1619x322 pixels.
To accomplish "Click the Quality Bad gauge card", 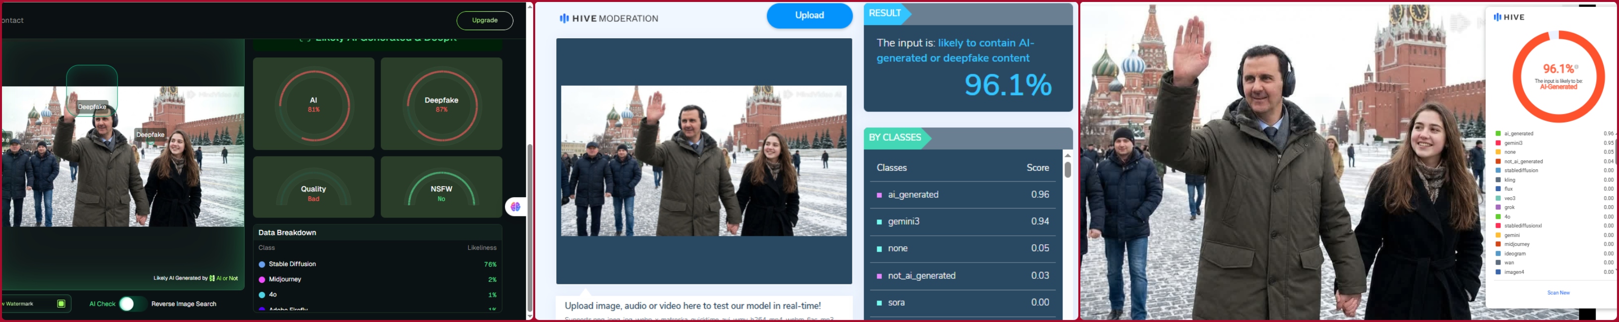I will click(313, 188).
